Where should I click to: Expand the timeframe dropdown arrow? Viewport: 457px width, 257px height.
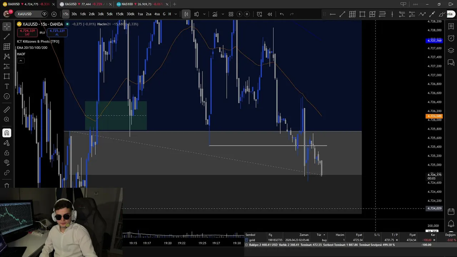(176, 14)
